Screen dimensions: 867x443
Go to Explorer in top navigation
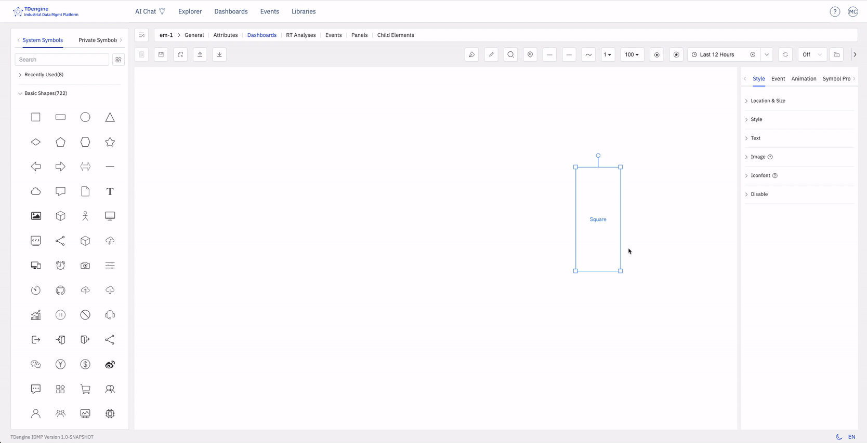pyautogui.click(x=190, y=11)
